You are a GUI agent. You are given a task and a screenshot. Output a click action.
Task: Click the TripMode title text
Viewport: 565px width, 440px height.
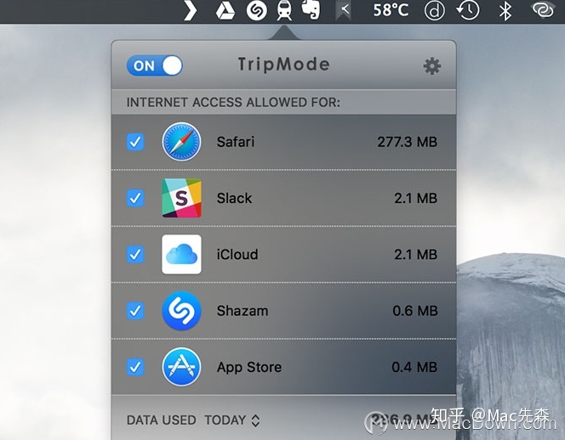[284, 65]
